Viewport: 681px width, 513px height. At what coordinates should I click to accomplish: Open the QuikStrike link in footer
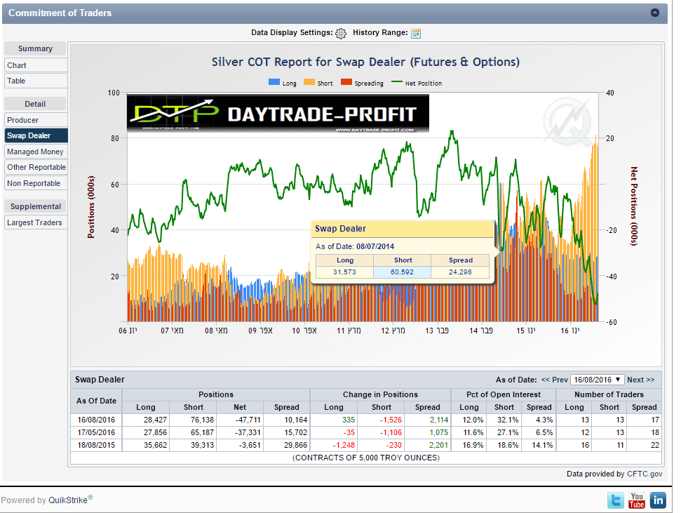pos(68,500)
